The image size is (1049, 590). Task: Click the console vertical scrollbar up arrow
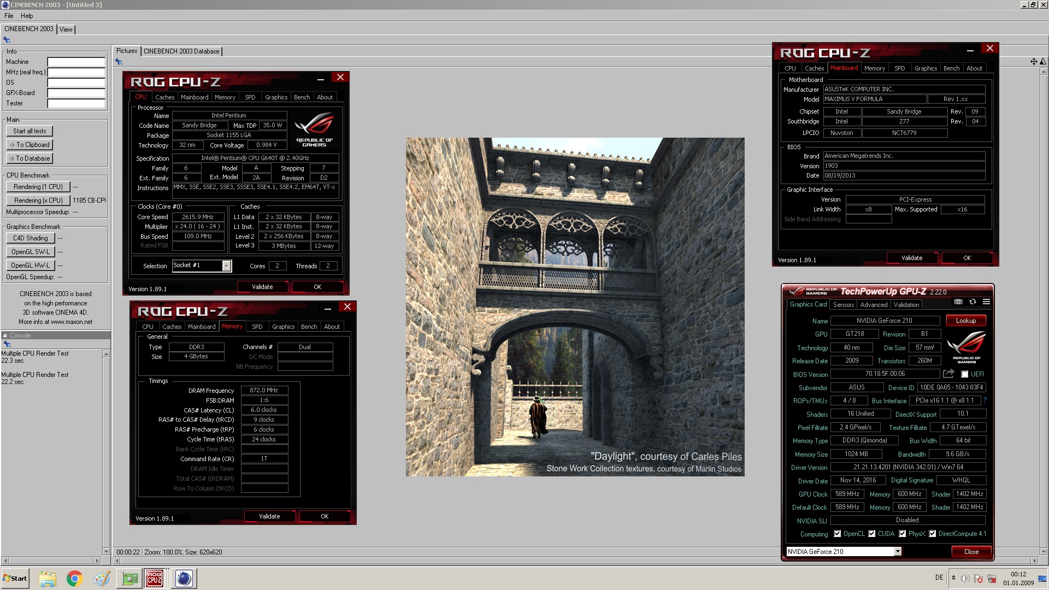(106, 354)
